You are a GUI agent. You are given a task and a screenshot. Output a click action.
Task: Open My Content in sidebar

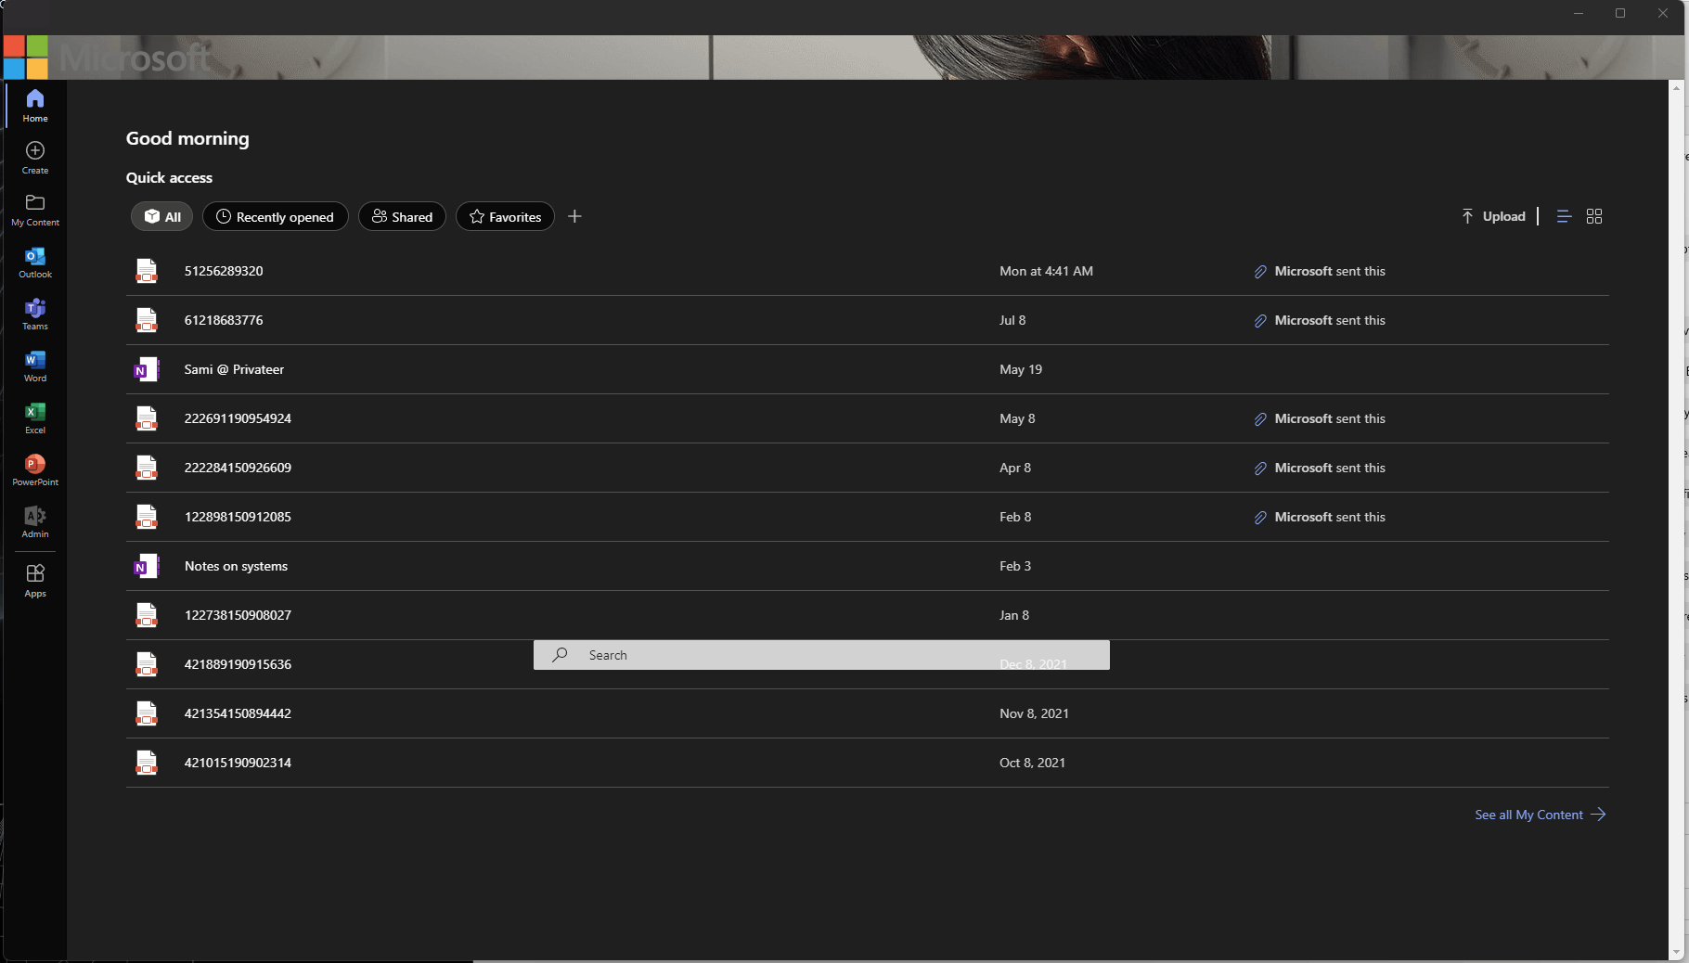pyautogui.click(x=35, y=210)
